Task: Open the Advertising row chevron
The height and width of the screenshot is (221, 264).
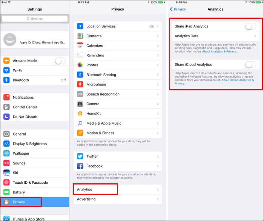Action: [158, 199]
